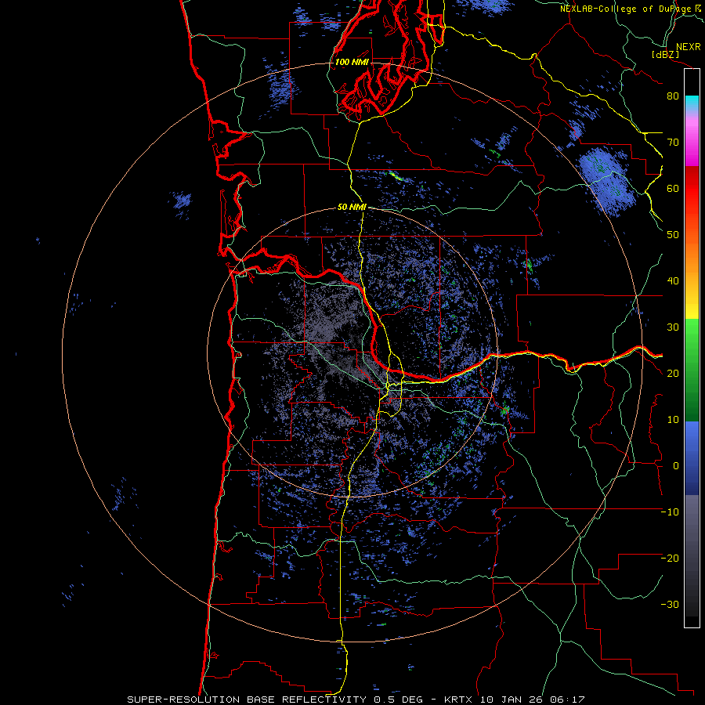Image resolution: width=705 pixels, height=705 pixels.
Task: Click the -10 value on the dBZ scale
Action: [670, 512]
